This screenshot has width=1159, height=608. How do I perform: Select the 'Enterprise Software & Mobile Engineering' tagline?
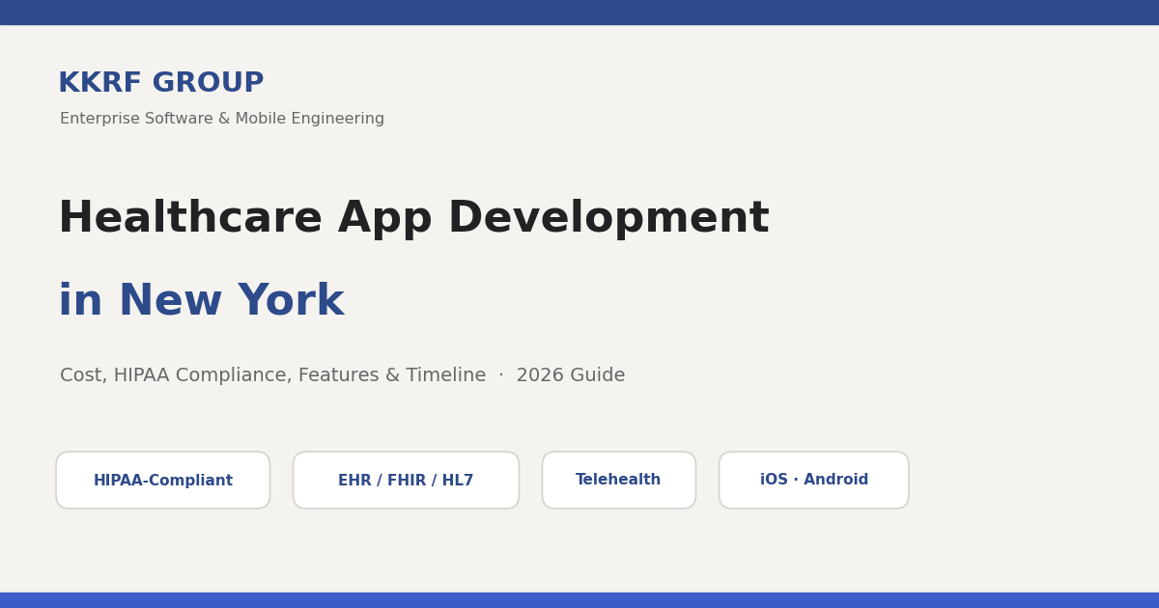pyautogui.click(x=222, y=120)
